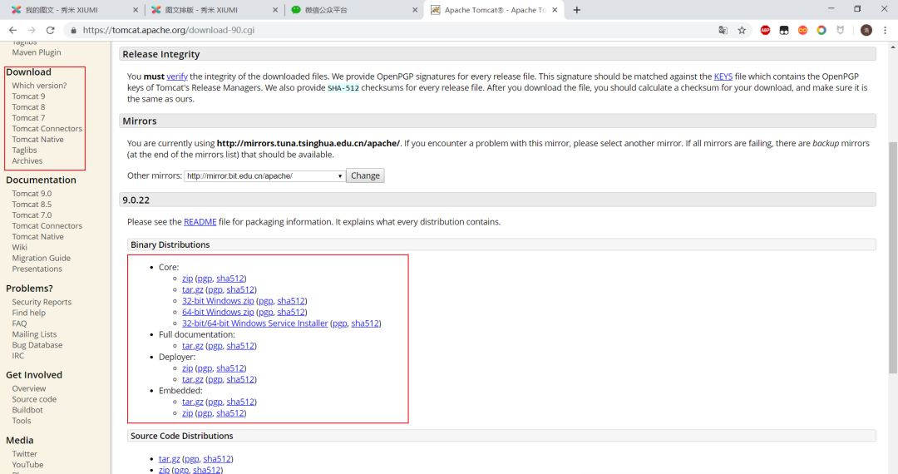
Task: Download the Deployer tar.gz
Action: (192, 379)
